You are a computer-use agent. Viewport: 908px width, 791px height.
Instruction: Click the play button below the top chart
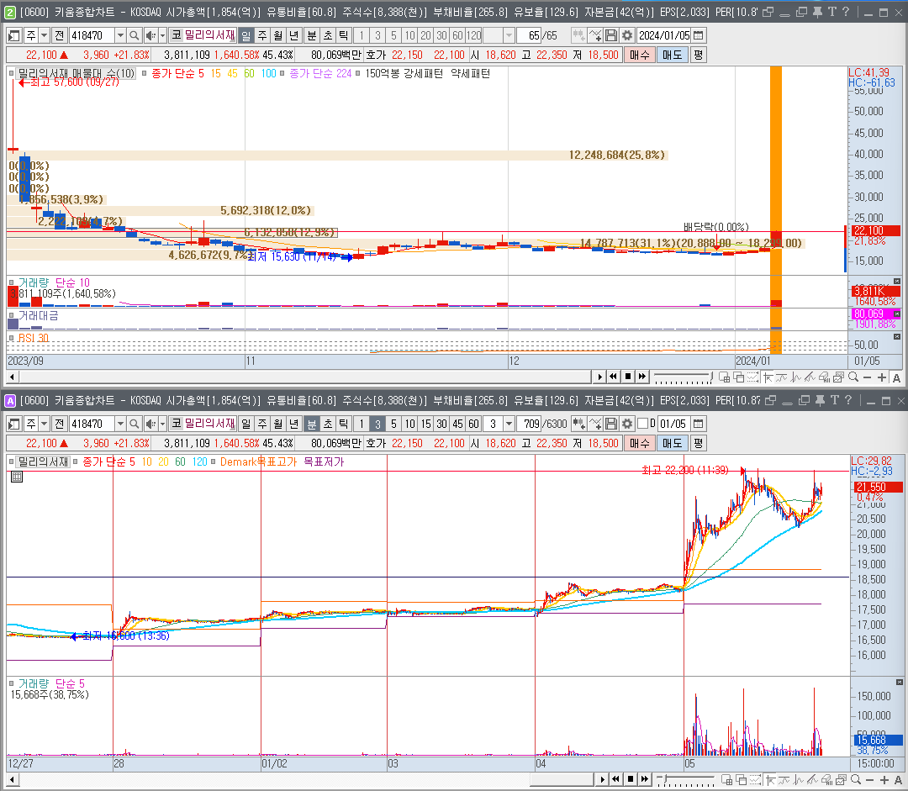(600, 377)
